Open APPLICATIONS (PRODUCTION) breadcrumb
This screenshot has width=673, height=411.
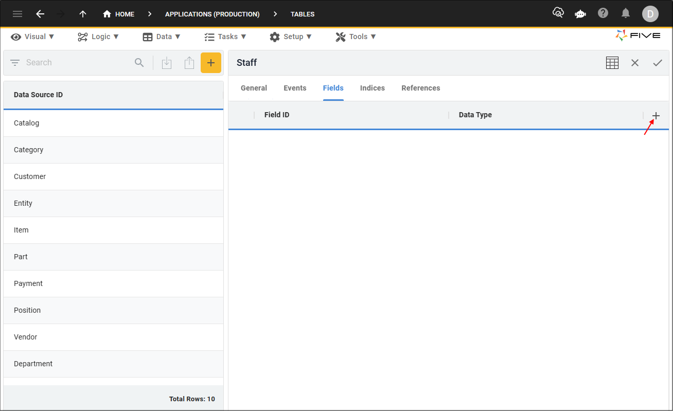coord(212,14)
